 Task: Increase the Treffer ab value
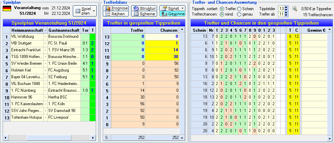[286, 13]
